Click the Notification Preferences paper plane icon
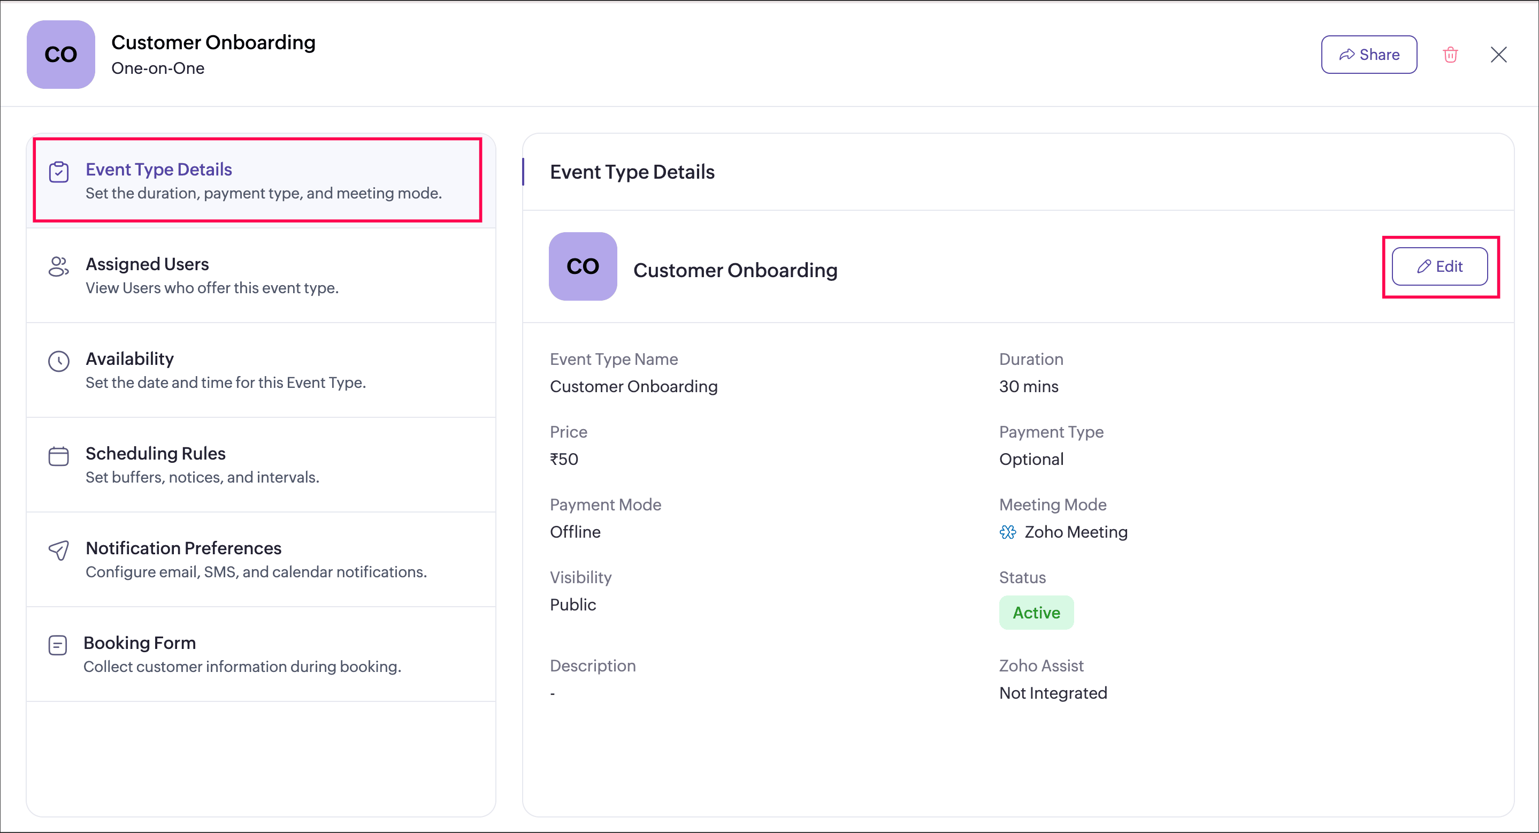The width and height of the screenshot is (1539, 833). pyautogui.click(x=58, y=551)
